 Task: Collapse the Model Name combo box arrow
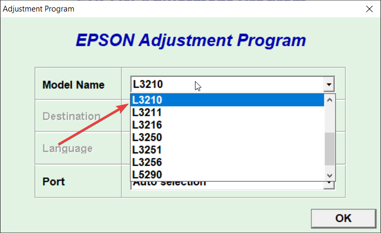click(x=329, y=84)
